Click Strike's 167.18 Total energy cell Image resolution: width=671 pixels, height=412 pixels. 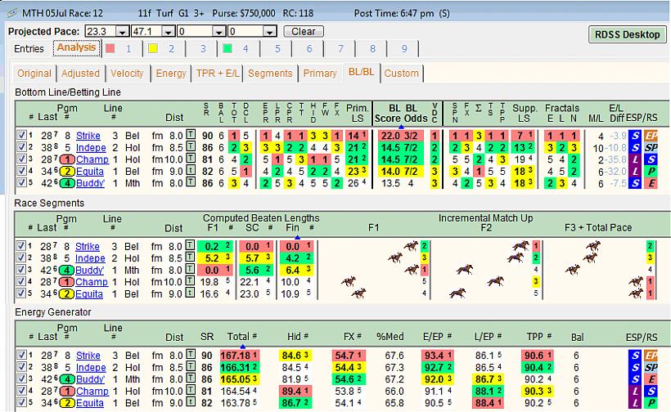tap(238, 355)
